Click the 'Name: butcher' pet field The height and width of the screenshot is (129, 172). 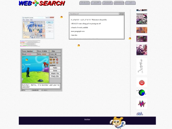pyautogui.click(x=28, y=51)
